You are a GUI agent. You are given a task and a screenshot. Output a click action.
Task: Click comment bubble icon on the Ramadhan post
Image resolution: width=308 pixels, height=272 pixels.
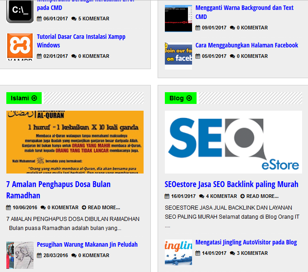pyautogui.click(x=43, y=207)
